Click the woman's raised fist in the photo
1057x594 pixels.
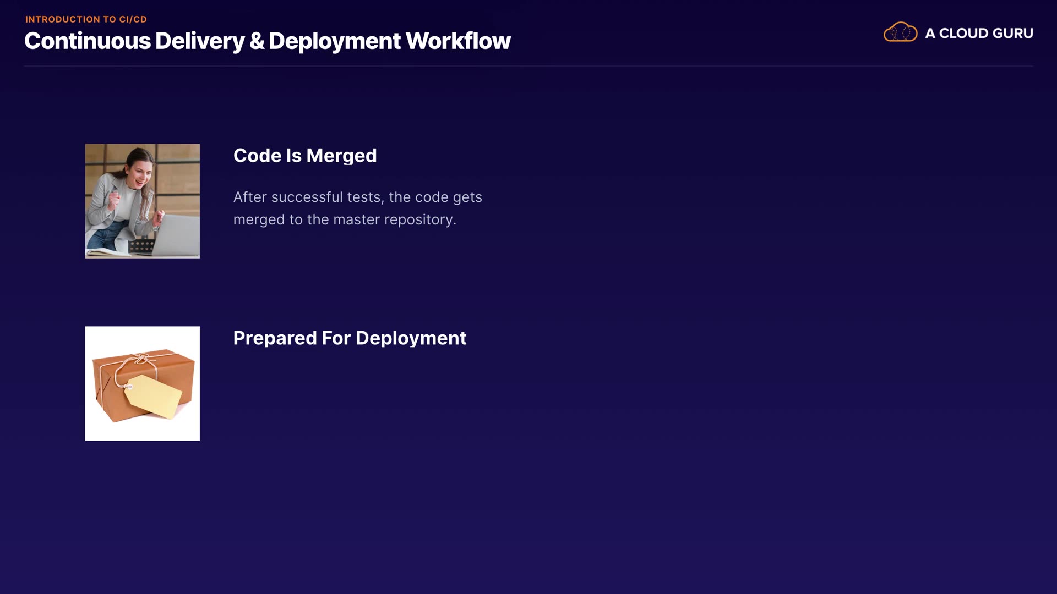(115, 197)
